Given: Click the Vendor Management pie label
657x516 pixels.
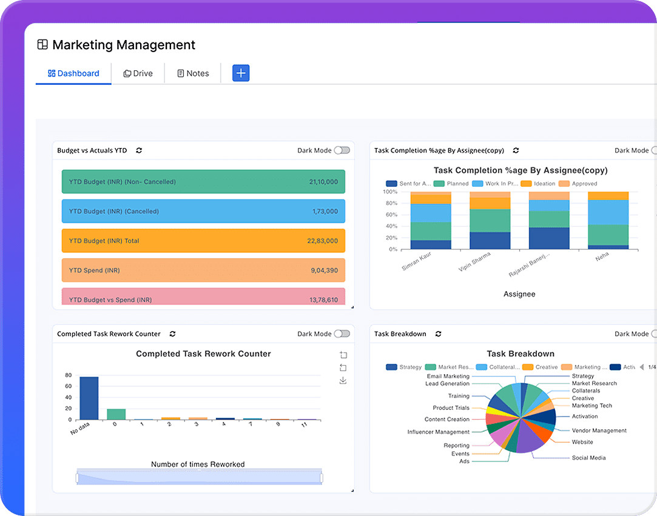Looking at the screenshot, I should (x=599, y=431).
